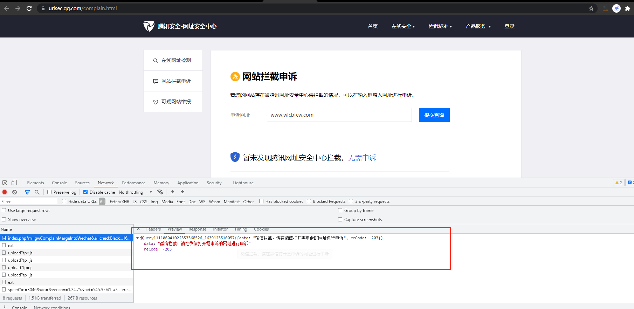Filter requests by Fetch/XHR type

pos(119,201)
